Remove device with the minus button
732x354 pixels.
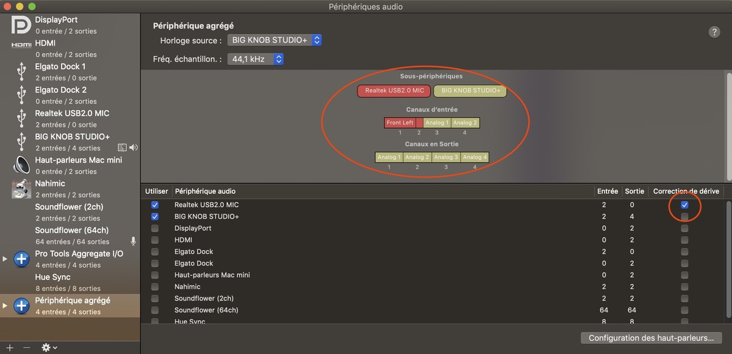[26, 347]
